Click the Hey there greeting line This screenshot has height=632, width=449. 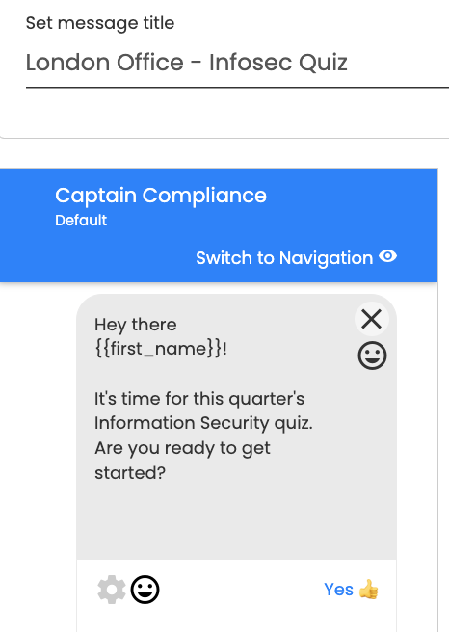coord(136,325)
